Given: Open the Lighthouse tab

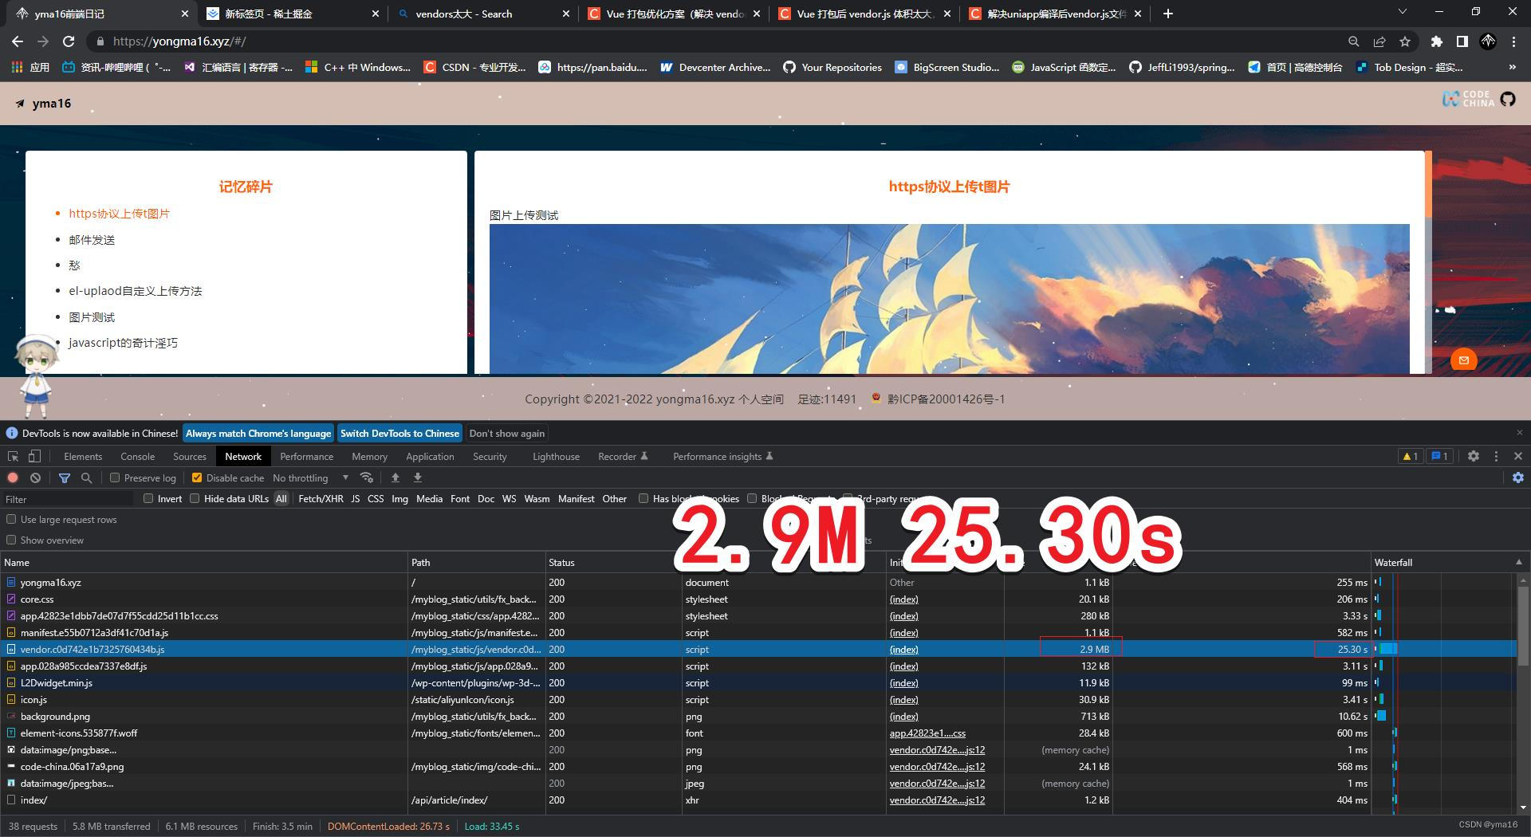Looking at the screenshot, I should [556, 456].
